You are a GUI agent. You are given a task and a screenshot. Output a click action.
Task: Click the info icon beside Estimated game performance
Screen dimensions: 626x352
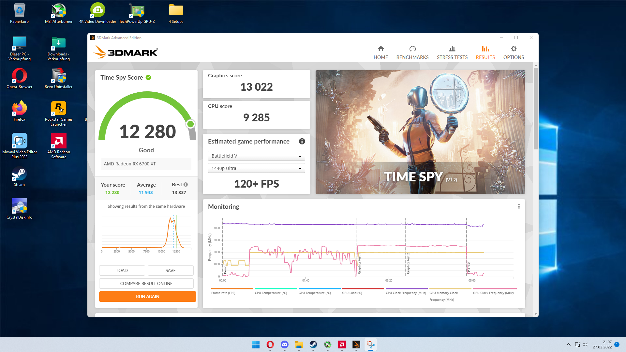302,141
